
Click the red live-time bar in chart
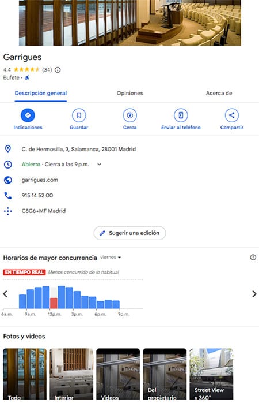pos(54,303)
